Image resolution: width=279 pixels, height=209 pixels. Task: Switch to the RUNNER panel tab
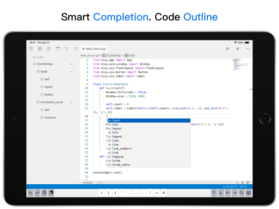point(88,183)
